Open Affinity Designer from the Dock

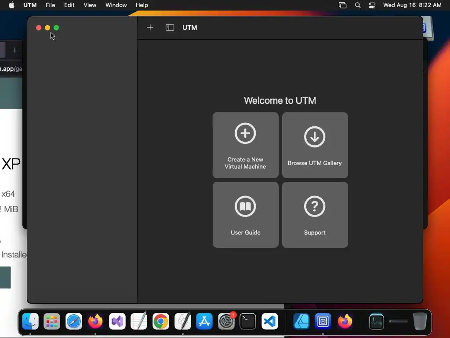point(301,321)
